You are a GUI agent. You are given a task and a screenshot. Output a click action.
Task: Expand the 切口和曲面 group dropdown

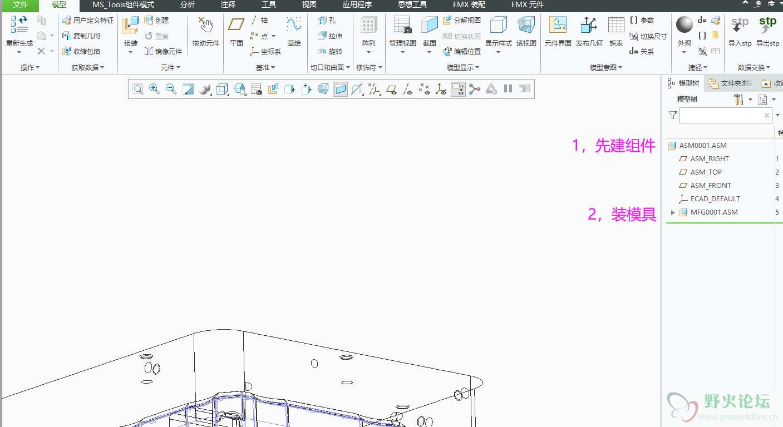330,67
